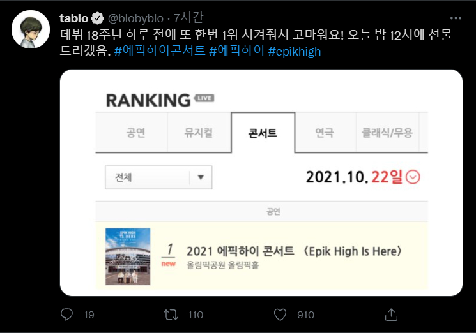Click the LIVE badge beside RANKING

pos(204,98)
